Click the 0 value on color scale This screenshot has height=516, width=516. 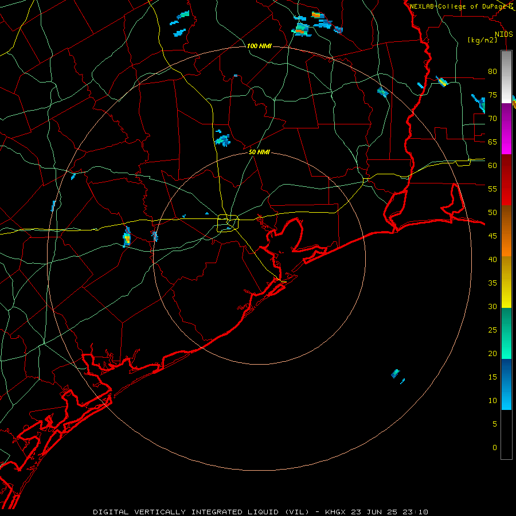pos(495,448)
